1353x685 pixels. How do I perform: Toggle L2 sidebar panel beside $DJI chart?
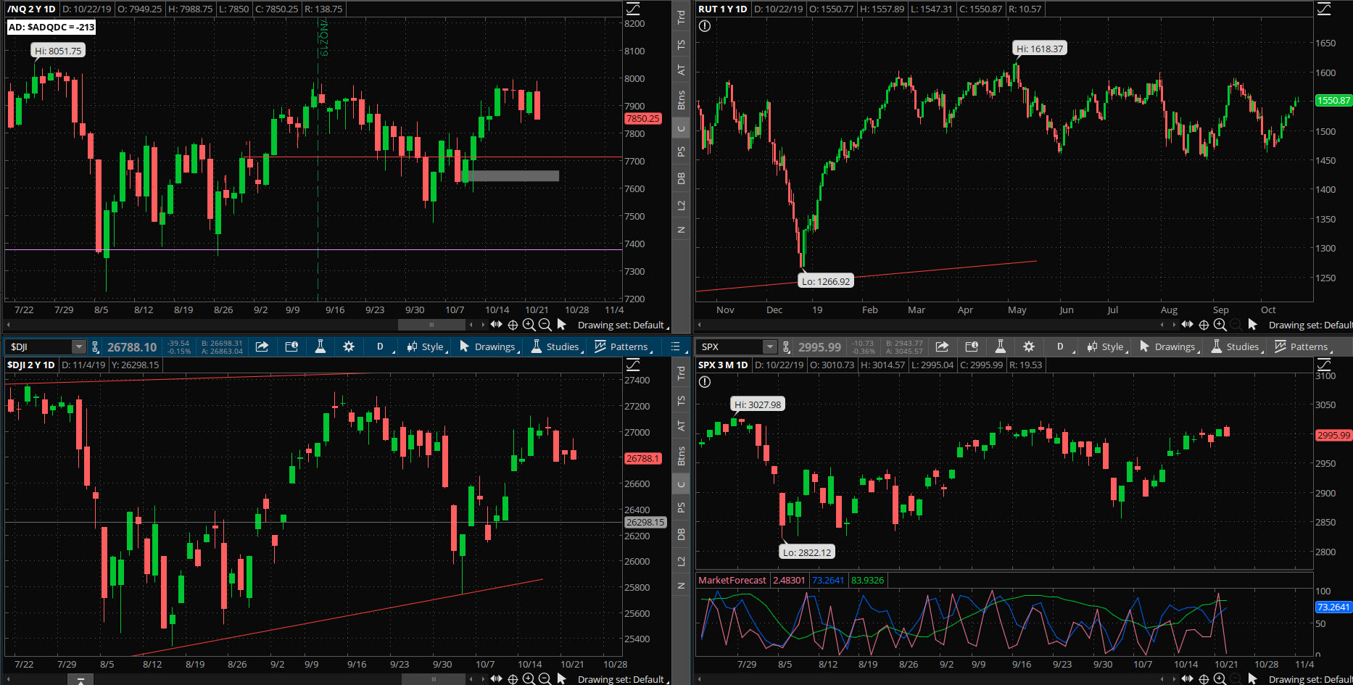coord(681,561)
